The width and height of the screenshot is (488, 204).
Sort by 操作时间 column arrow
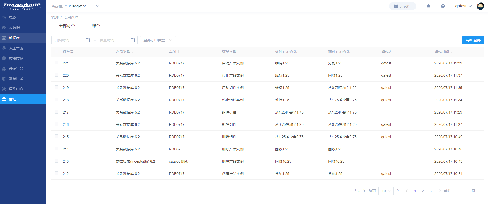(x=451, y=52)
